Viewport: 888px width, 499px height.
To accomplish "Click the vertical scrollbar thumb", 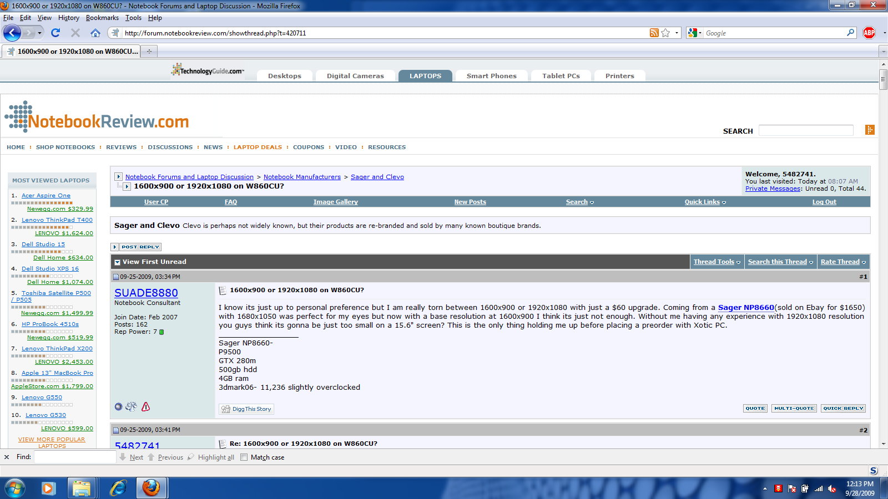I will coord(883,79).
